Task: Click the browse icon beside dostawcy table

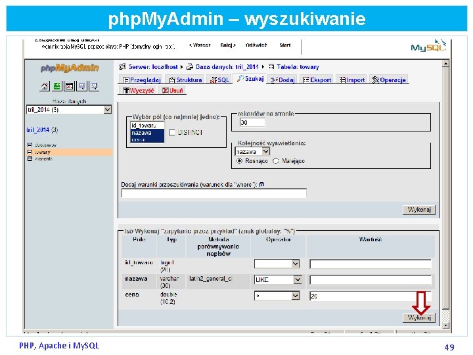Action: pyautogui.click(x=30, y=145)
